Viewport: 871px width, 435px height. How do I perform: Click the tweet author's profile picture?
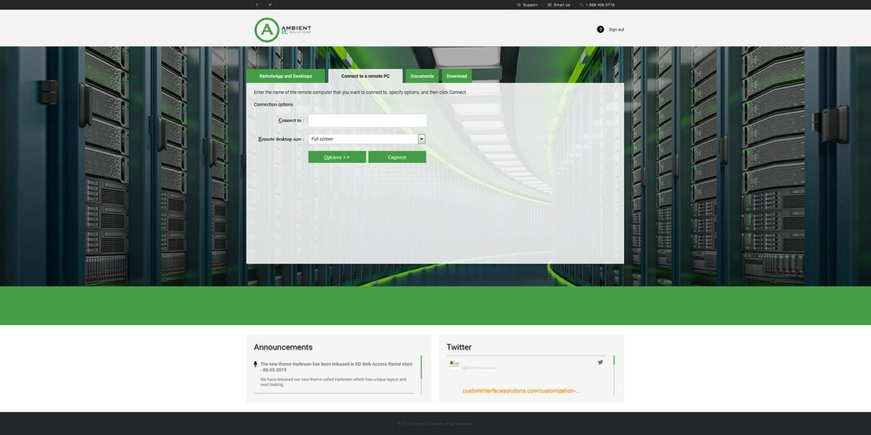click(x=454, y=363)
